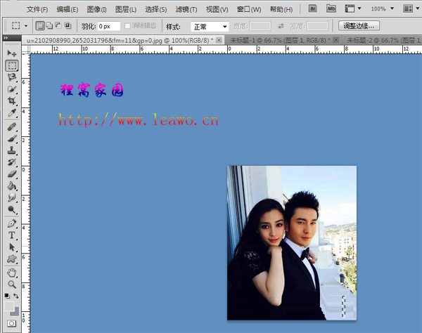The image size is (422, 333).
Task: Select the Zoom tool
Action: [11, 285]
